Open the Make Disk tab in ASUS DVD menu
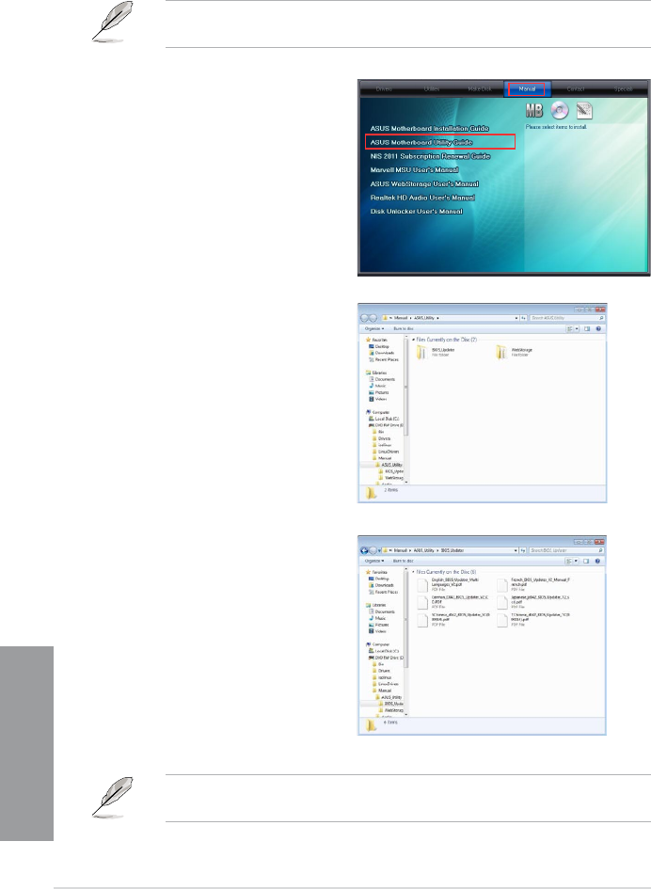Screen dimensions: 651x889 [480, 89]
